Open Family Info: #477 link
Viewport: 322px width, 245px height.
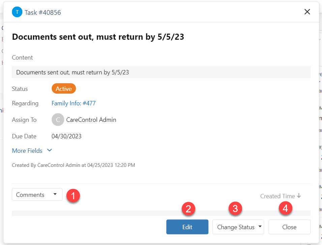(74, 103)
